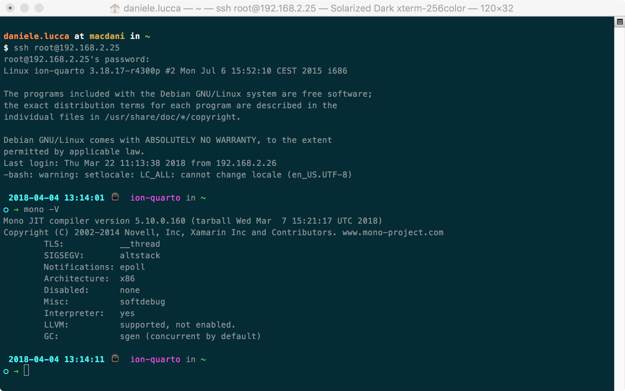Click the TLS: label
This screenshot has width=625, height=391.
tap(54, 244)
